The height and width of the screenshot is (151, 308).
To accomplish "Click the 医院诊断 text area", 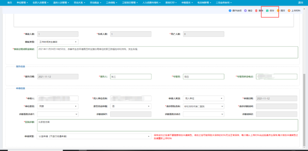I will [167, 125].
